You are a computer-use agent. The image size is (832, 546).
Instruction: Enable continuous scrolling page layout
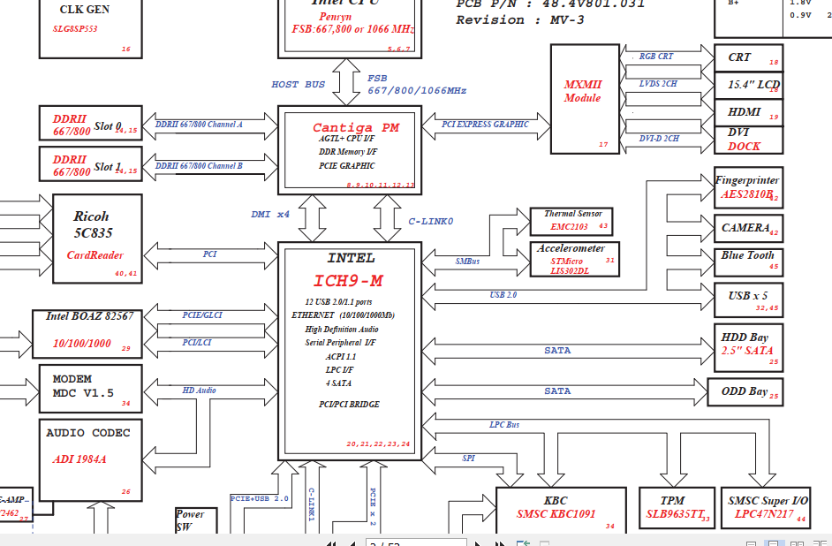[x=775, y=542]
